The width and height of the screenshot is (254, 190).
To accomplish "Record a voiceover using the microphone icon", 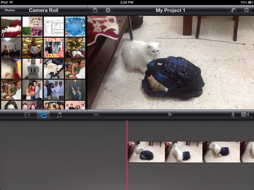I will point(233,115).
